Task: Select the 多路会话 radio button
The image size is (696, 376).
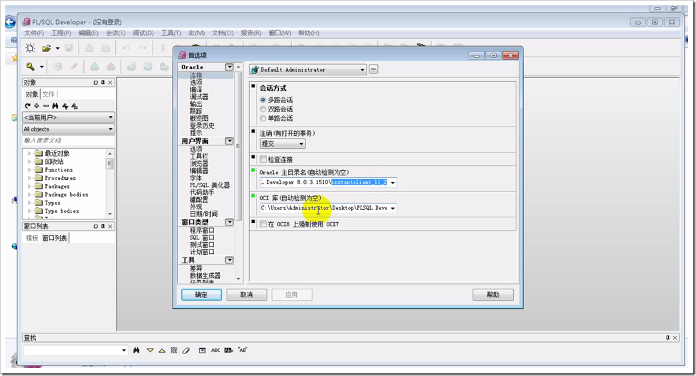Action: pyautogui.click(x=263, y=100)
